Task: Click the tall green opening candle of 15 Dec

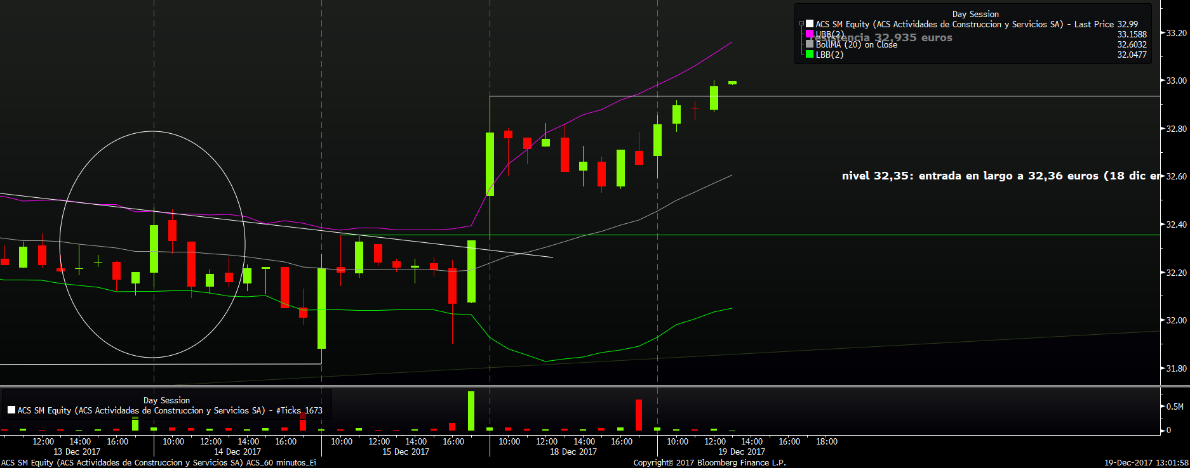Action: 322,308
